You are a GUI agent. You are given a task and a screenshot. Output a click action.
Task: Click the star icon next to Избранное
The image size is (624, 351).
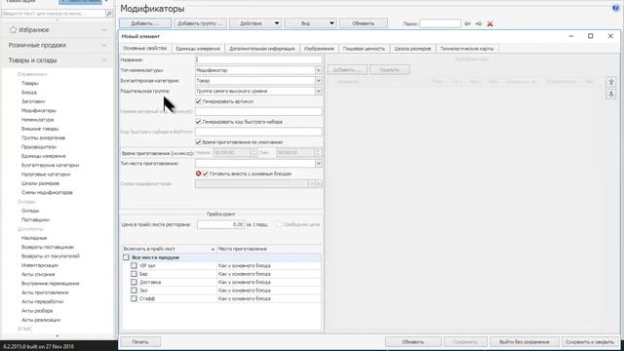13,30
